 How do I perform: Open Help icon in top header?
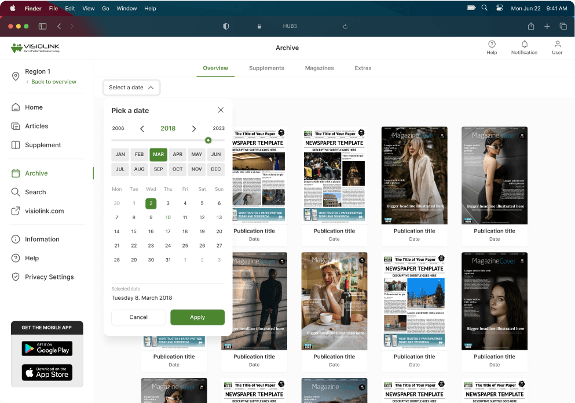[492, 44]
